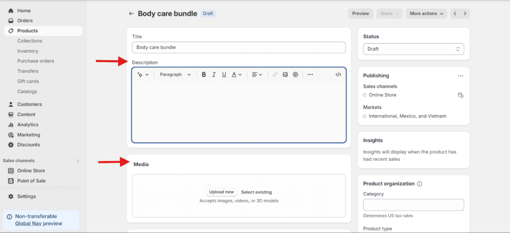
Task: Open schedule publishing calendar icon
Action: [x=460, y=95]
